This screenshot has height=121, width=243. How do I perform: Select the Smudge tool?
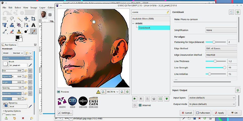click(x=26, y=32)
